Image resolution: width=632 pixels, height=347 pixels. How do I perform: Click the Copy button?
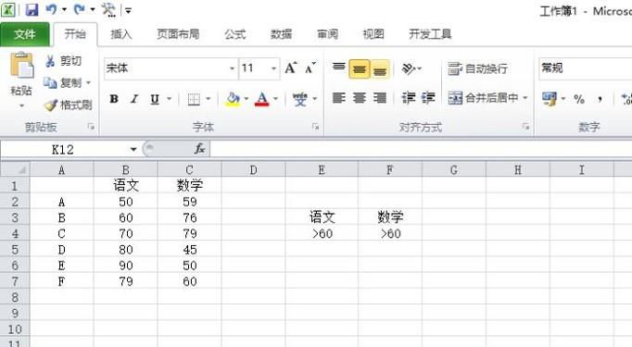(63, 83)
